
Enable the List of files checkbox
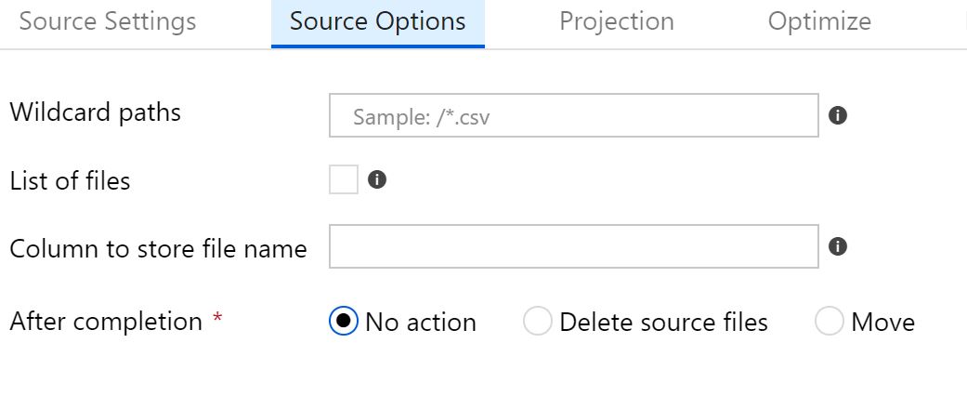[x=344, y=179]
